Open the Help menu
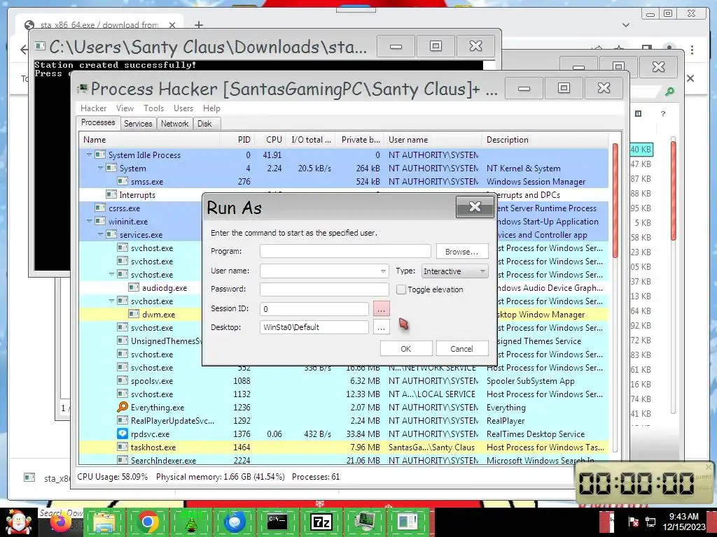The image size is (717, 537). [x=211, y=108]
